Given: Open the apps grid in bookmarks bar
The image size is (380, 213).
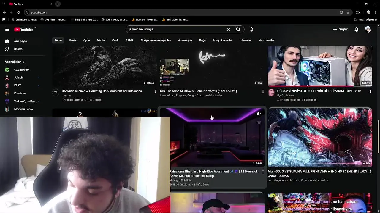Looking at the screenshot, I should click(x=4, y=20).
